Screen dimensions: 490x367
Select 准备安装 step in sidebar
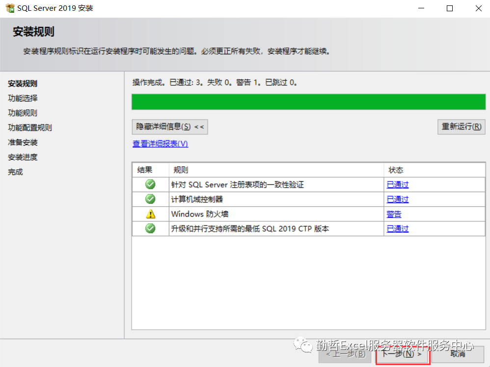(x=23, y=143)
